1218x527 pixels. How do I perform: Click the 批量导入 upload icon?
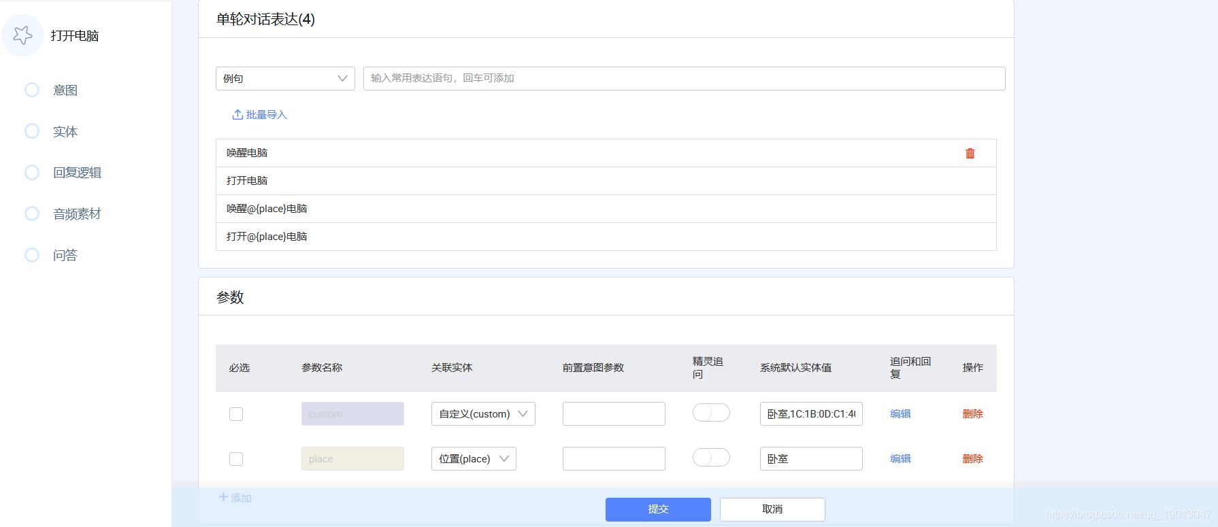click(x=237, y=115)
